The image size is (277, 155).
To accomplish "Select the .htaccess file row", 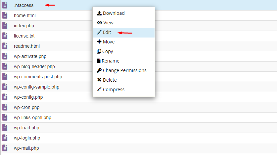I will point(138,5).
